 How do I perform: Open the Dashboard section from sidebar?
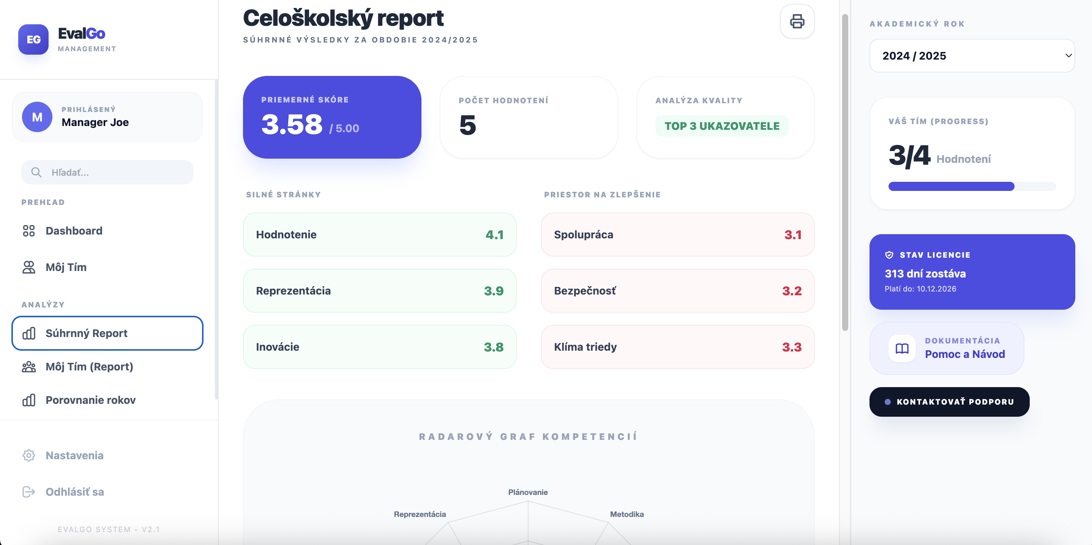(x=74, y=230)
